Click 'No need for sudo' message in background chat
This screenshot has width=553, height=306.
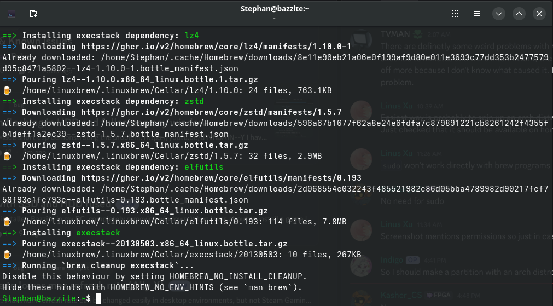412,201
